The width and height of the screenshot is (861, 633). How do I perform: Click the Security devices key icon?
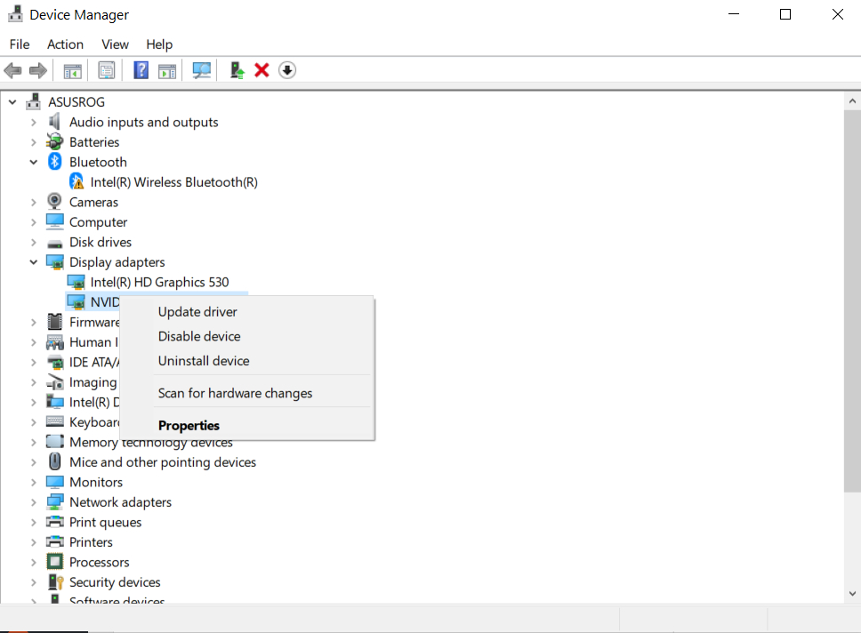pyautogui.click(x=55, y=581)
